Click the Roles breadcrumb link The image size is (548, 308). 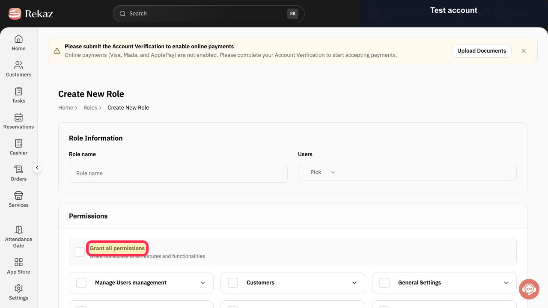(90, 108)
